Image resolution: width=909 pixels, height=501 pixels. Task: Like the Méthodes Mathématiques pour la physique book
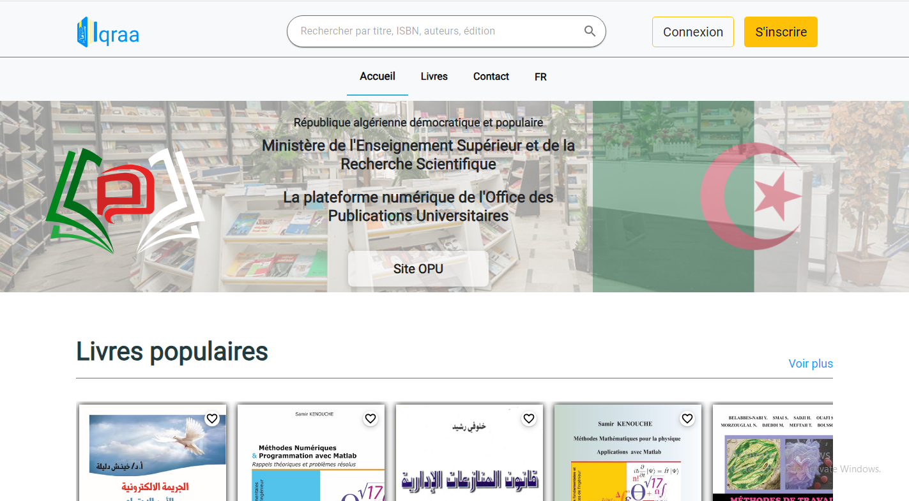pos(687,419)
